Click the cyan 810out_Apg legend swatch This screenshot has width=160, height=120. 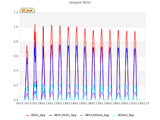[114, 115]
